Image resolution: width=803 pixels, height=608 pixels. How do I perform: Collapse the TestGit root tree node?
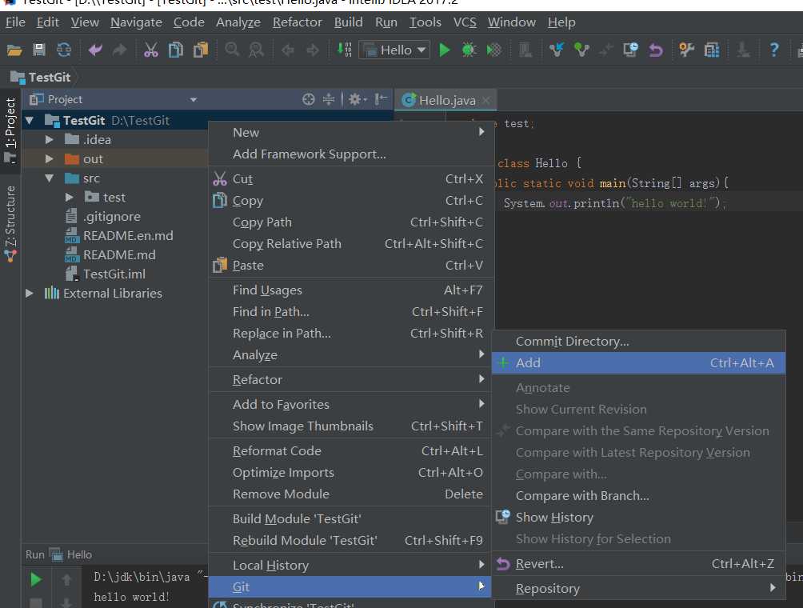click(30, 121)
